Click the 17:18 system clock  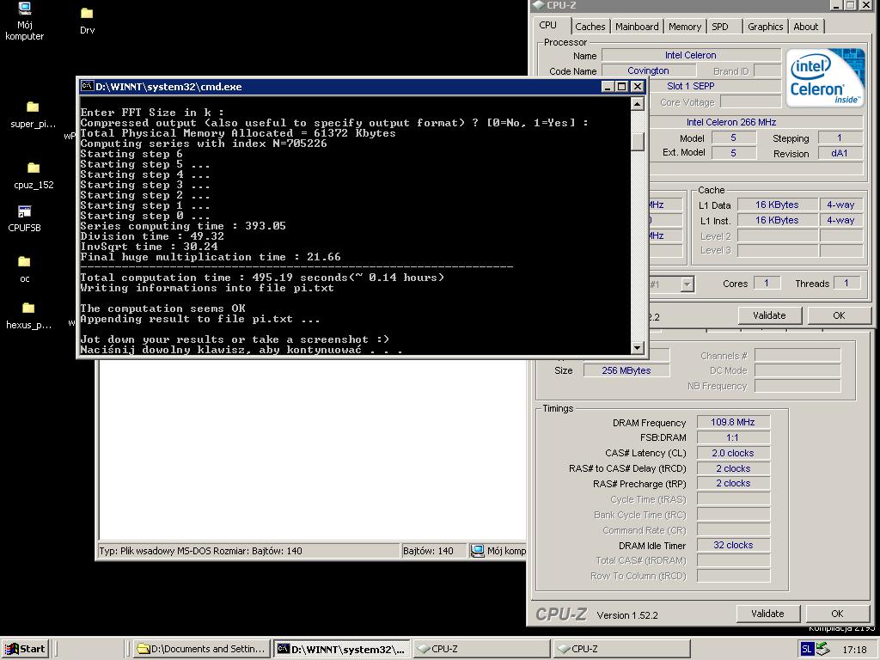pyautogui.click(x=854, y=650)
